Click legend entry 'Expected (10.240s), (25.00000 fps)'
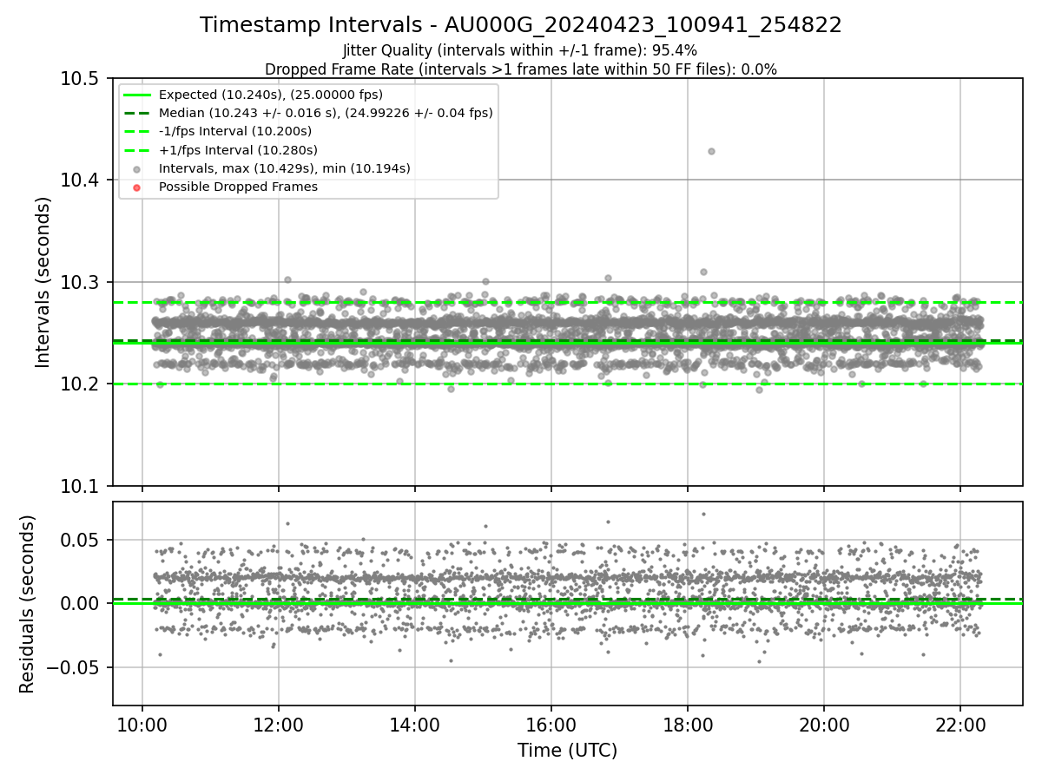 coord(271,95)
